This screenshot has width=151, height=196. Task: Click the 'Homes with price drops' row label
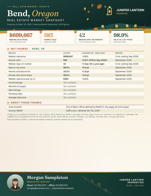click(20, 75)
